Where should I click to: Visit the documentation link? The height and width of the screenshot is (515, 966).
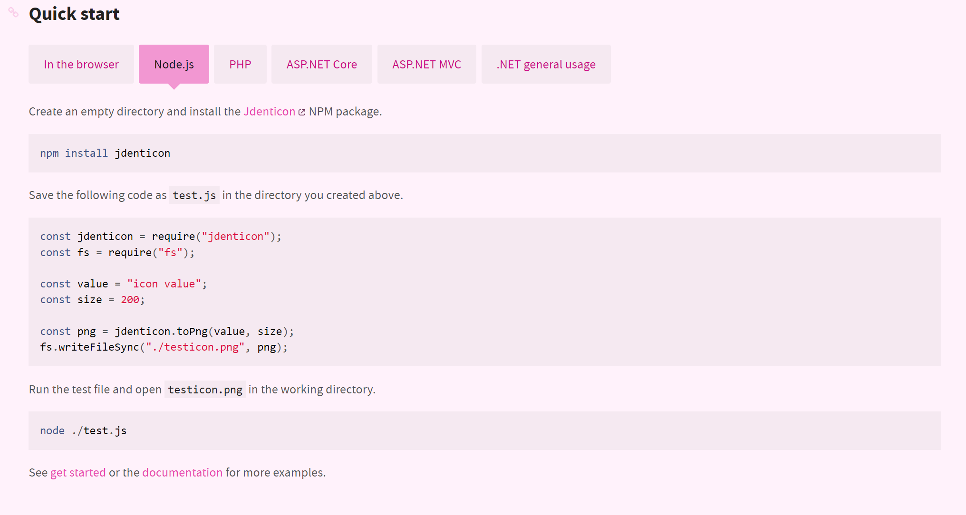tap(182, 472)
